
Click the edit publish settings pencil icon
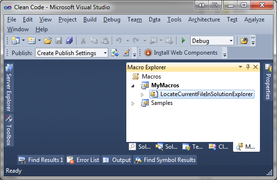click(x=126, y=53)
